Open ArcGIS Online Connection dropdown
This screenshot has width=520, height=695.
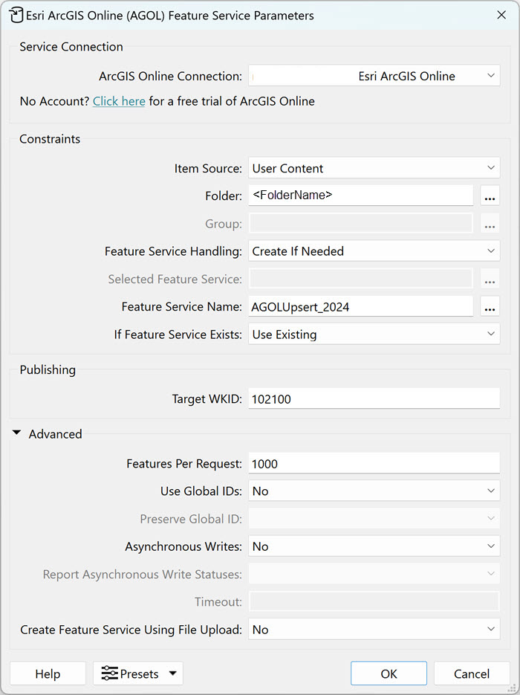click(374, 76)
